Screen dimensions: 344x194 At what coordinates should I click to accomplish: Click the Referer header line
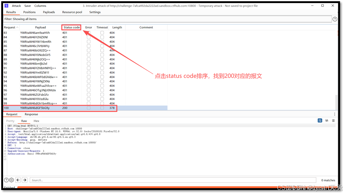point(52,143)
